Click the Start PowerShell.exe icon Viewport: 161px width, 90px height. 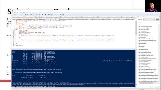click(x=49, y=15)
